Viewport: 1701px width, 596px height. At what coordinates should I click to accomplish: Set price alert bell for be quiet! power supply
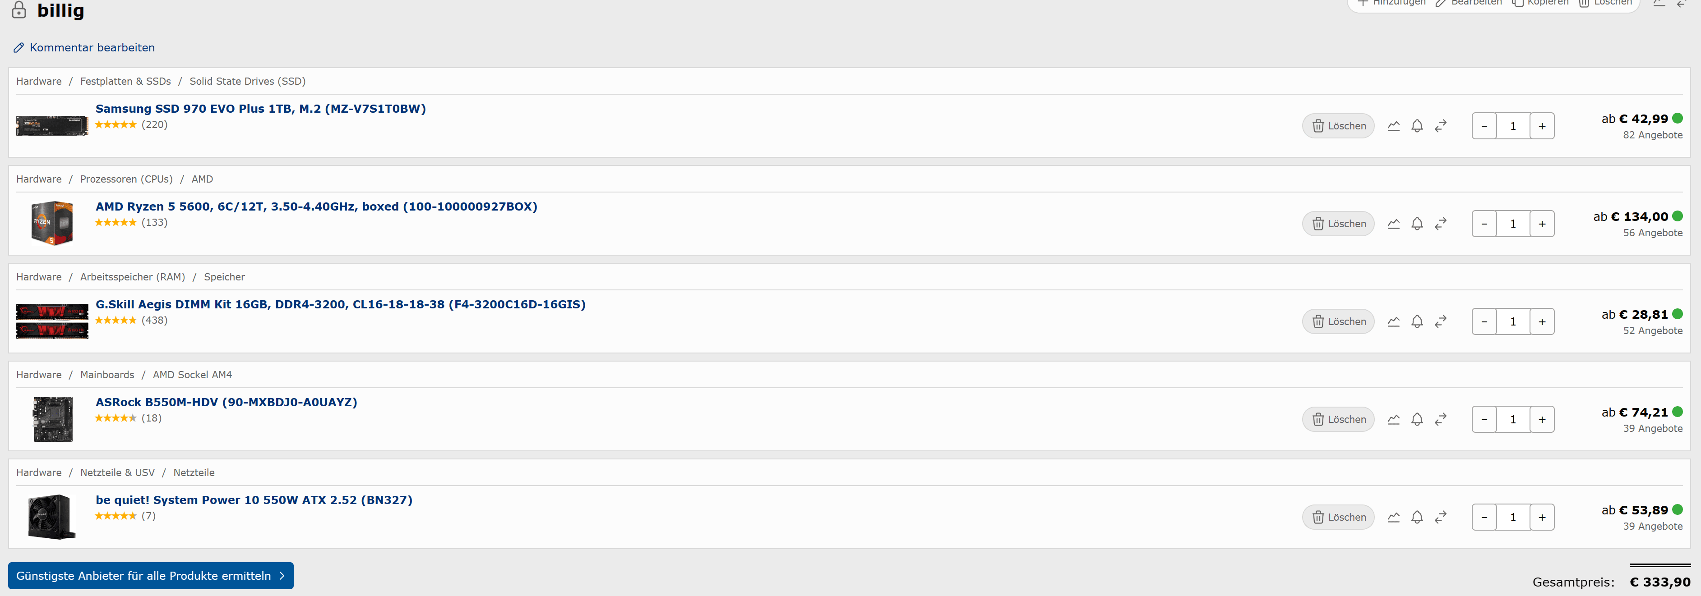coord(1417,517)
